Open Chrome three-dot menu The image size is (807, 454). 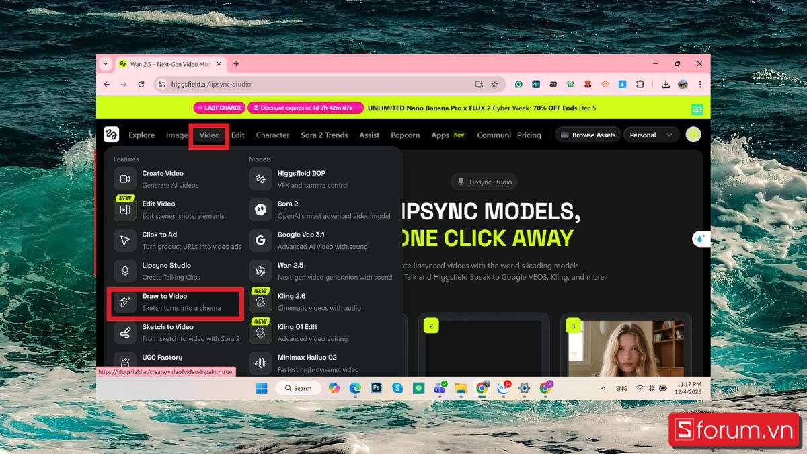700,84
